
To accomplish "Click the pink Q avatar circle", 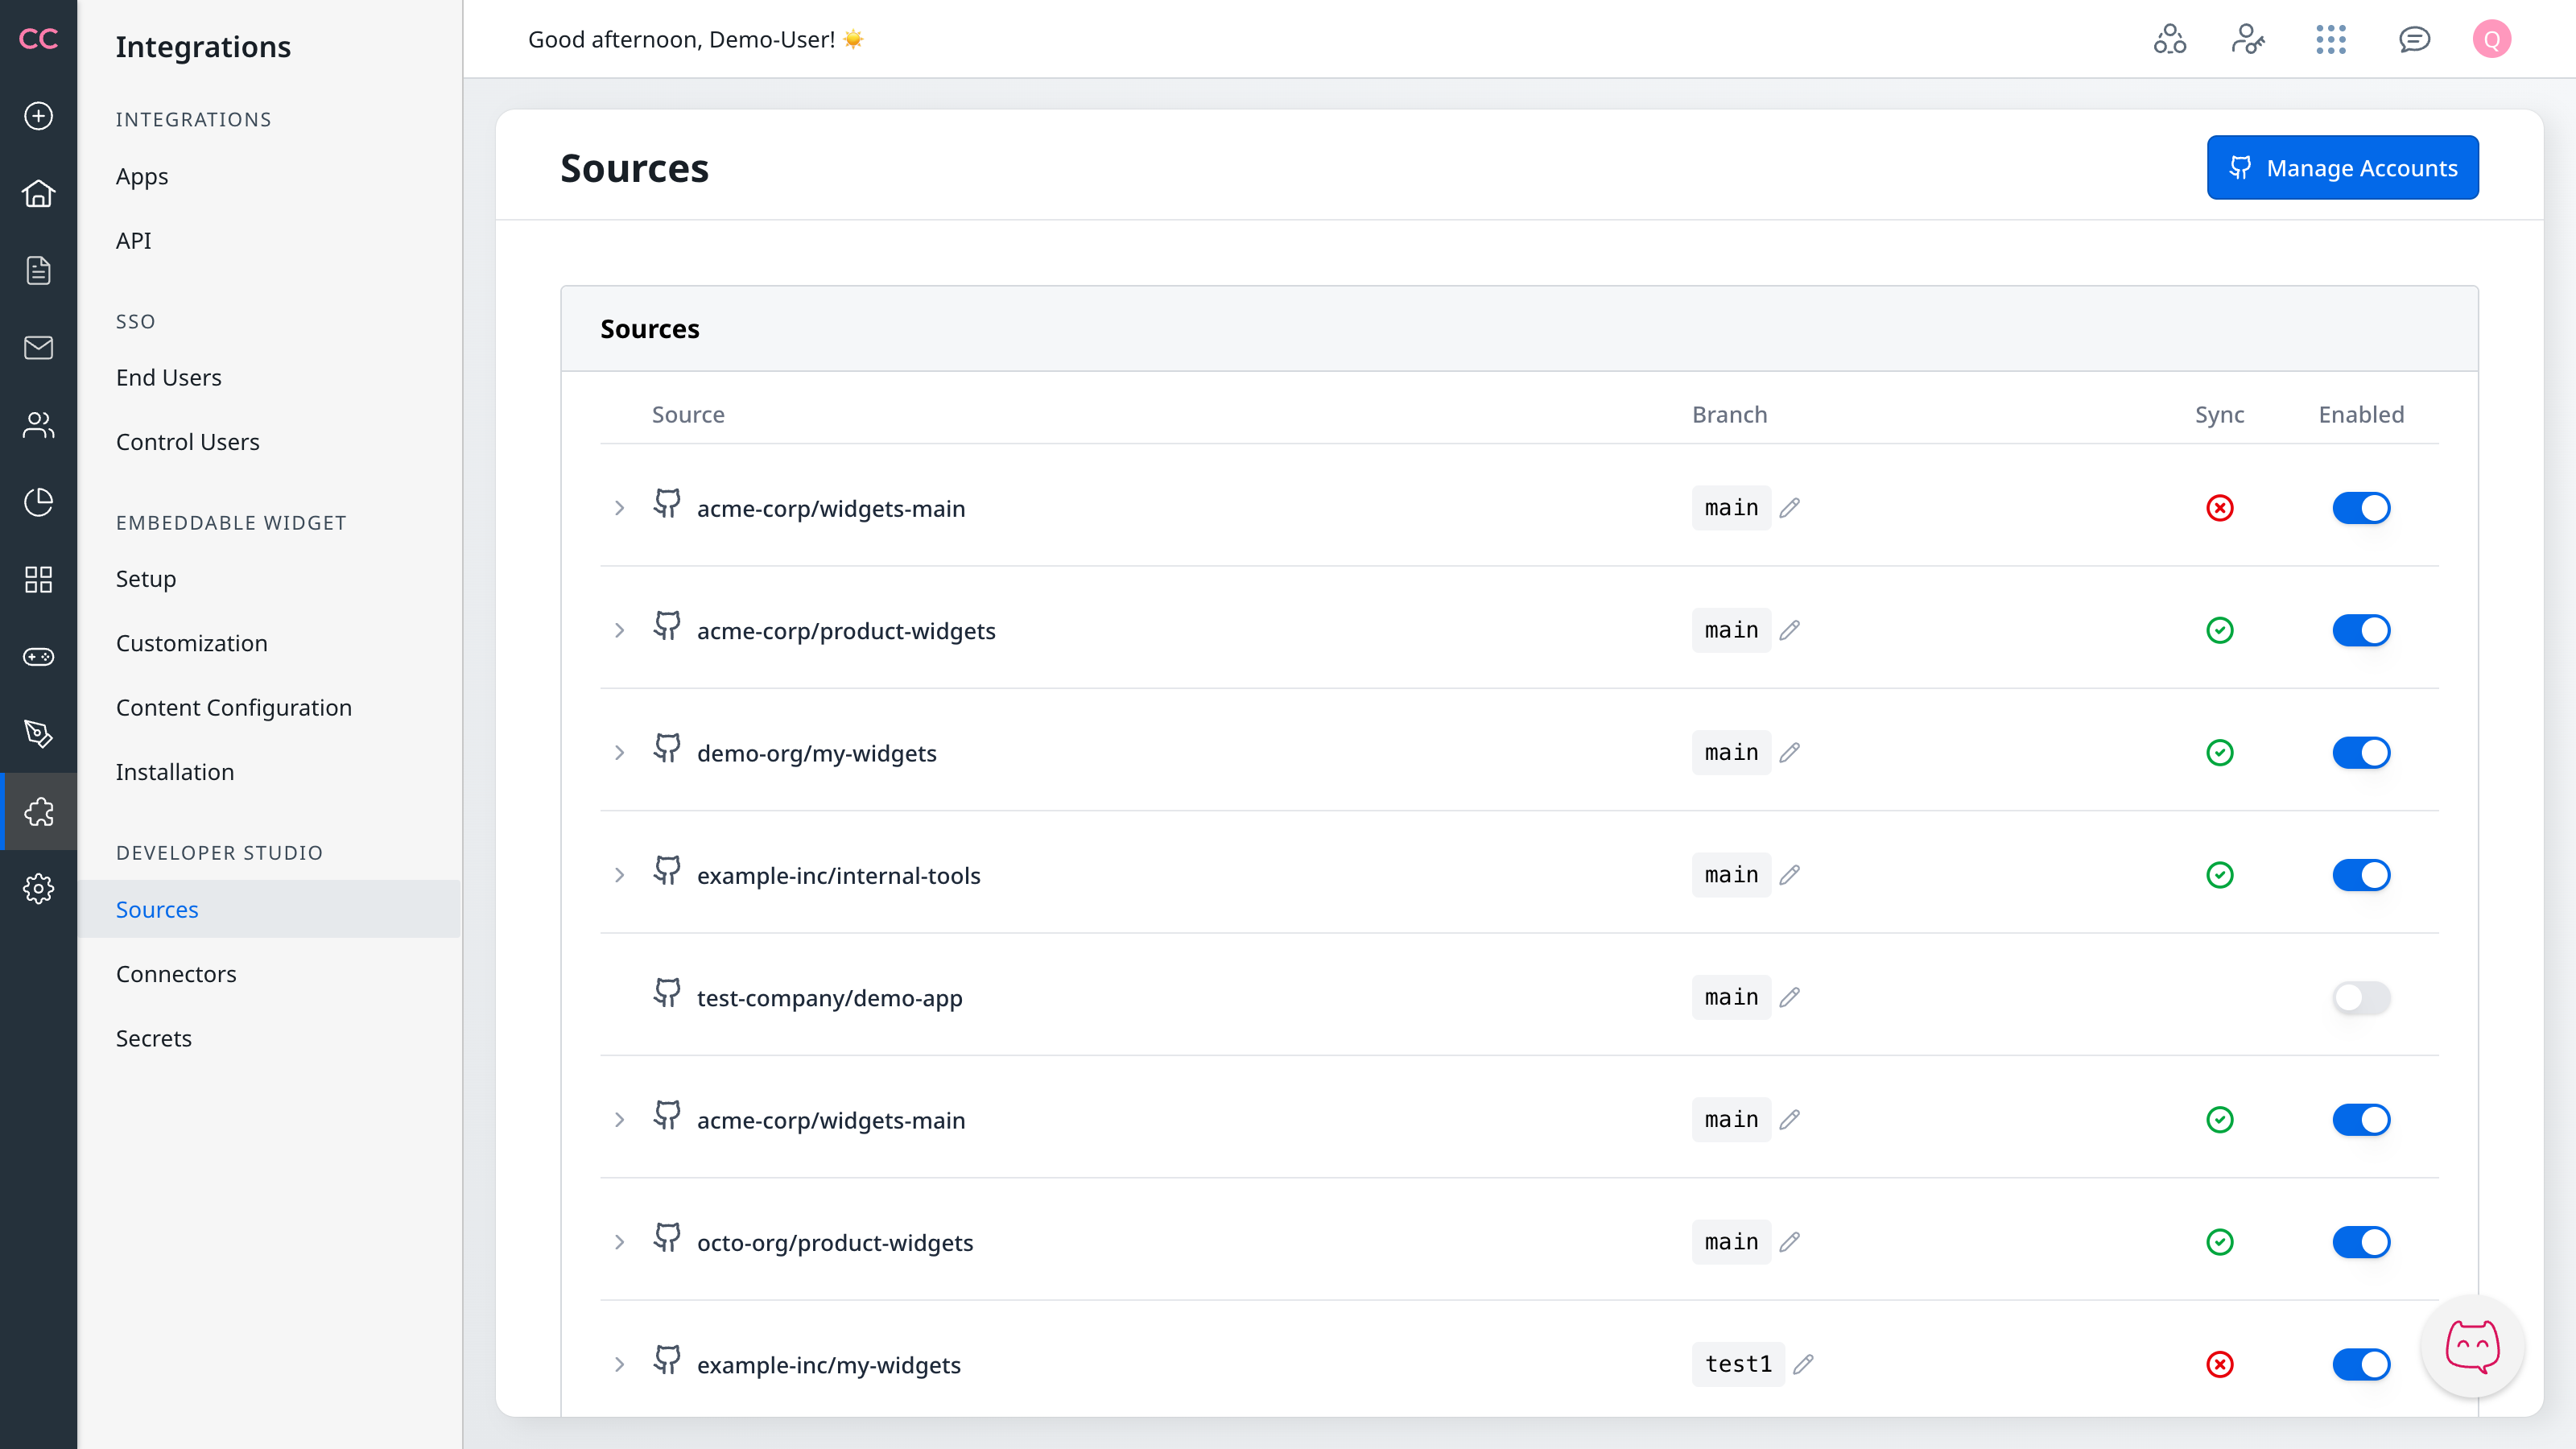I will point(2491,40).
